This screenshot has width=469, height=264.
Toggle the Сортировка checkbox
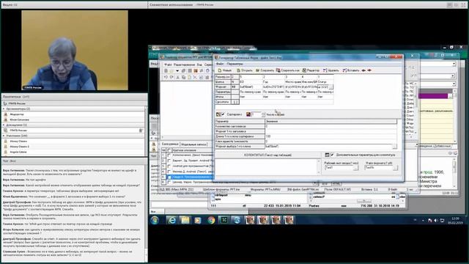(223, 114)
